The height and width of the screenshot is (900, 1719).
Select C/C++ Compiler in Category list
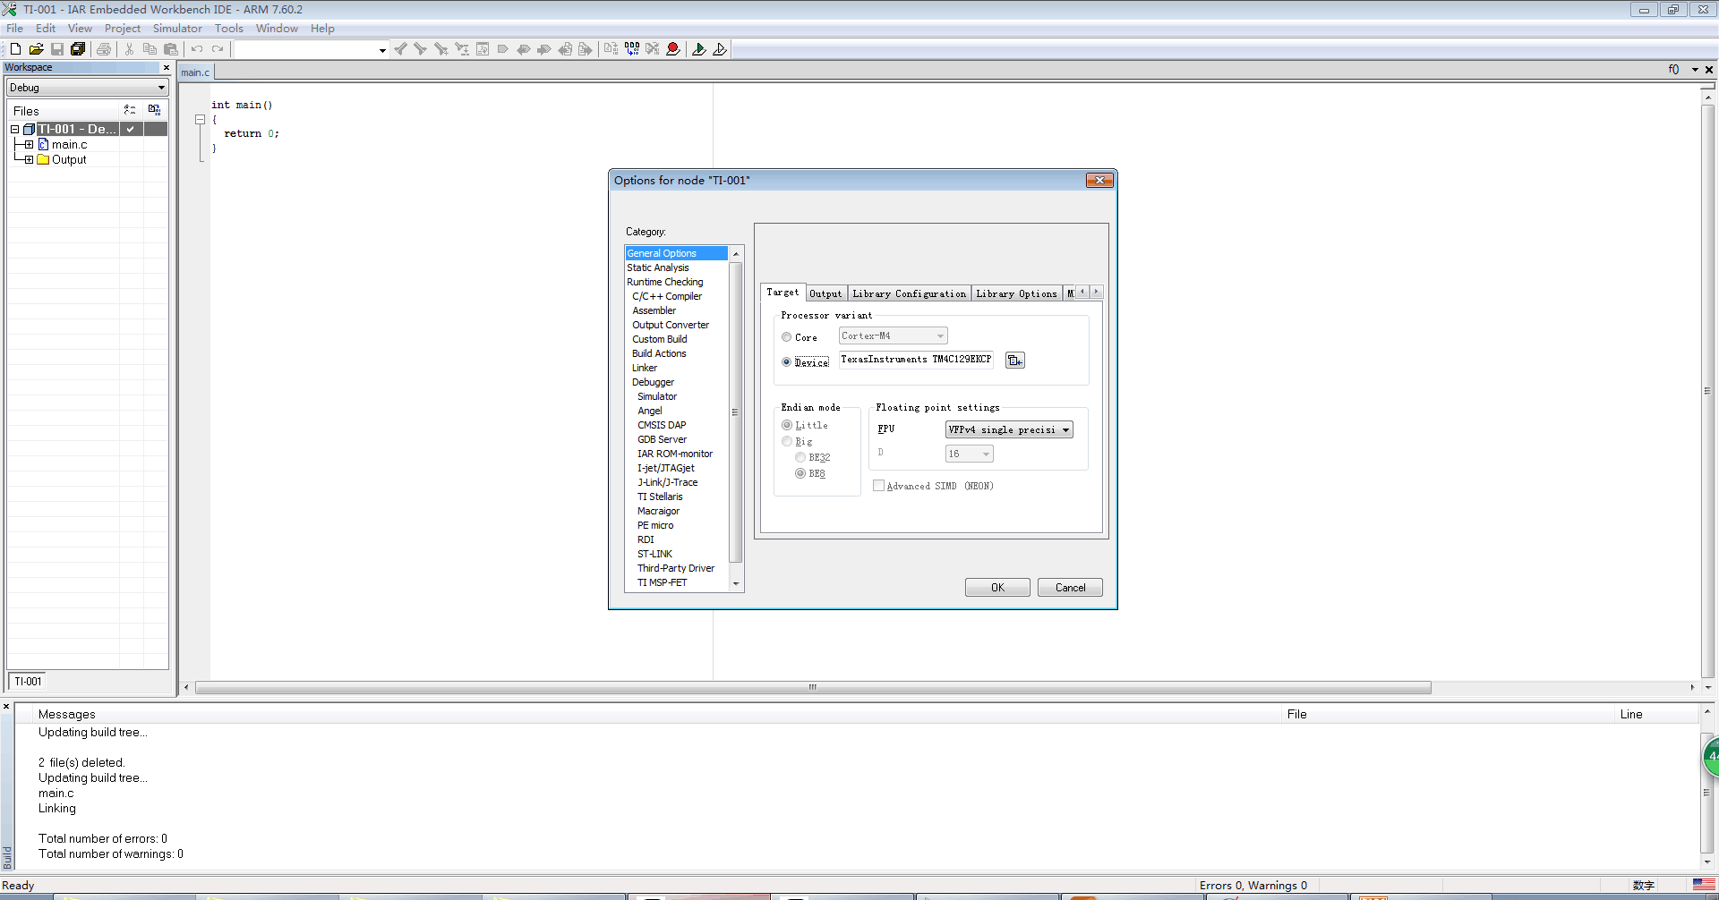tap(667, 296)
